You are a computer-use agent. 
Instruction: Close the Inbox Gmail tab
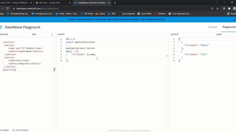point(31,3)
